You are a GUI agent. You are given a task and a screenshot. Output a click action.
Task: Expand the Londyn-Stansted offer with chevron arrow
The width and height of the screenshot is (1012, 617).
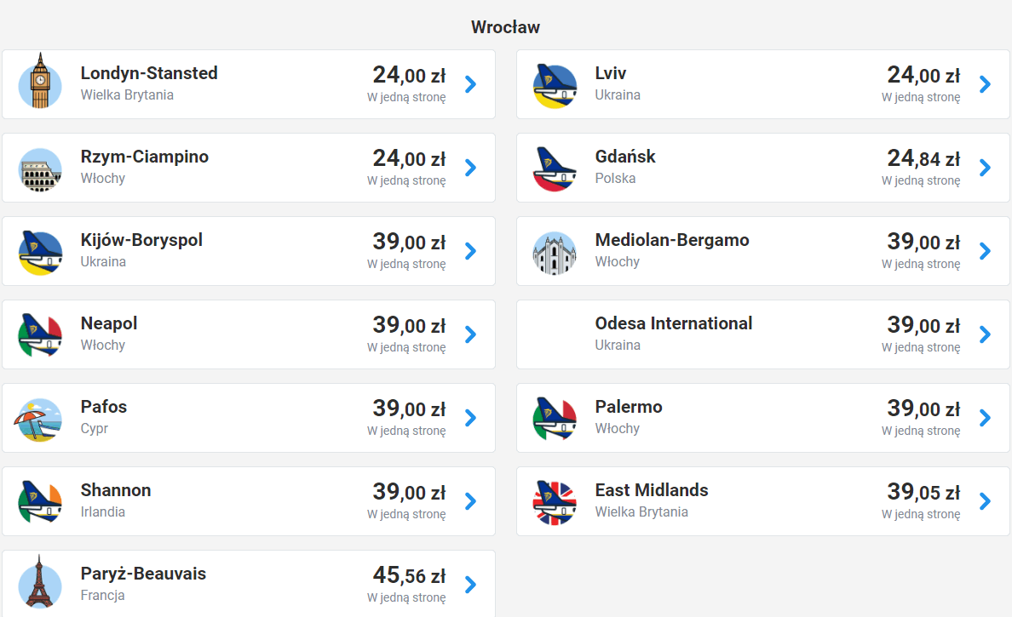[470, 84]
